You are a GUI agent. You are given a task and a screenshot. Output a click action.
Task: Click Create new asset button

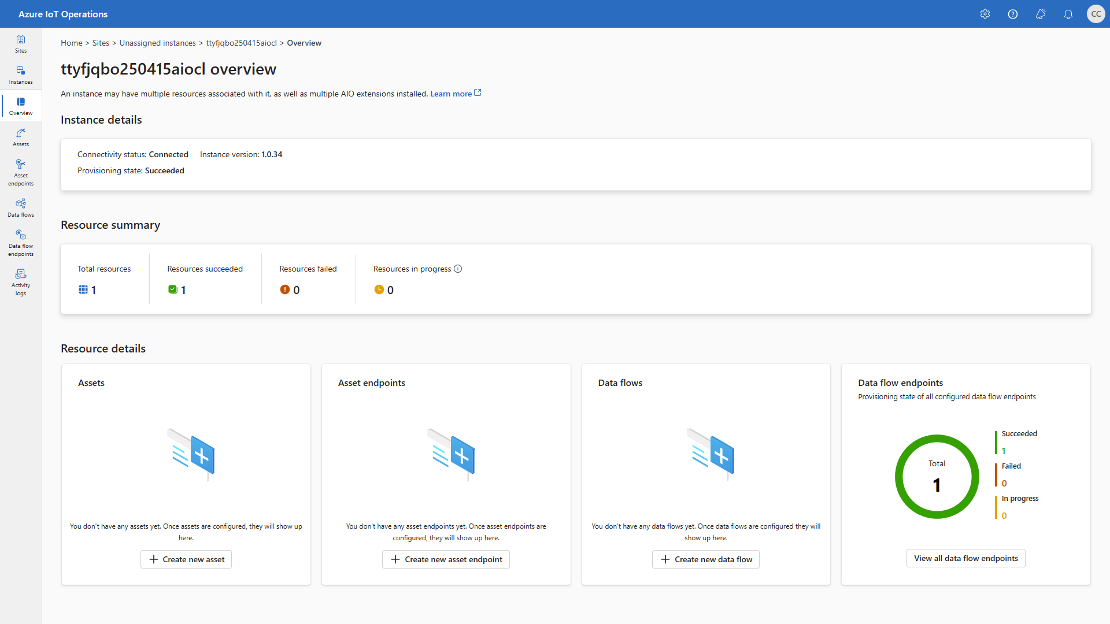point(186,559)
